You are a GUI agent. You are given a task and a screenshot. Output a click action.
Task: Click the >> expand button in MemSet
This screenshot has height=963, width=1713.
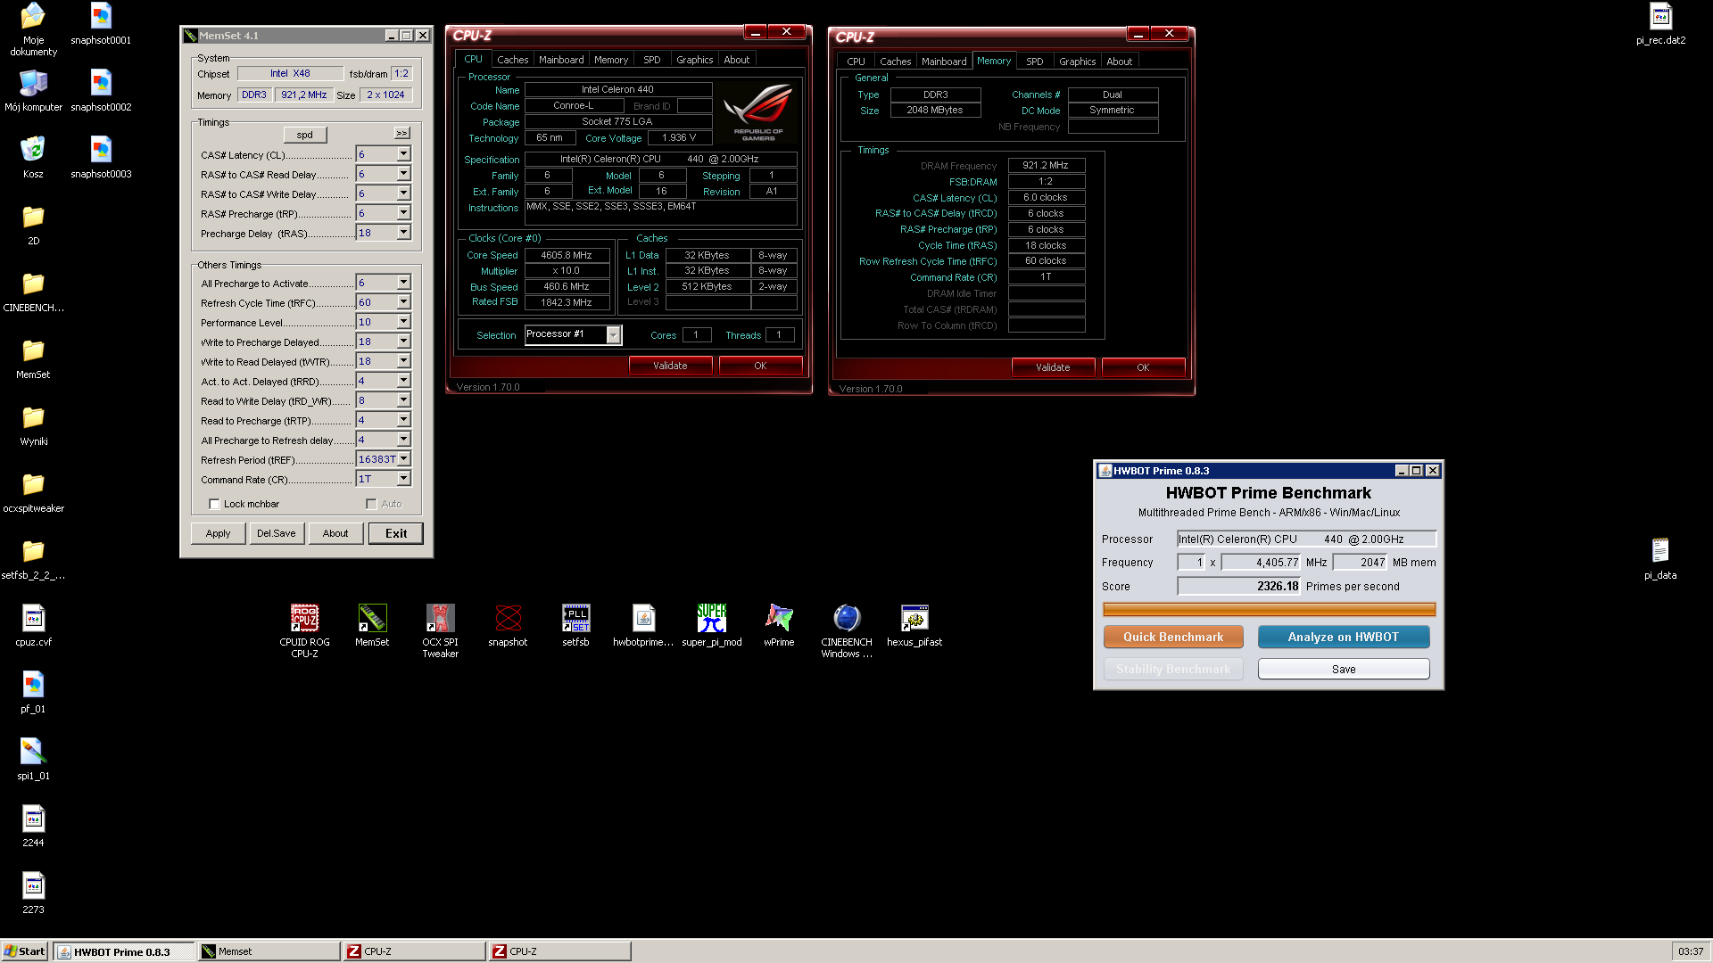tap(401, 133)
